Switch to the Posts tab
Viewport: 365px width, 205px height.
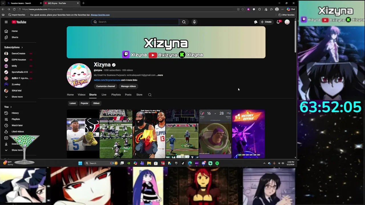pos(128,95)
